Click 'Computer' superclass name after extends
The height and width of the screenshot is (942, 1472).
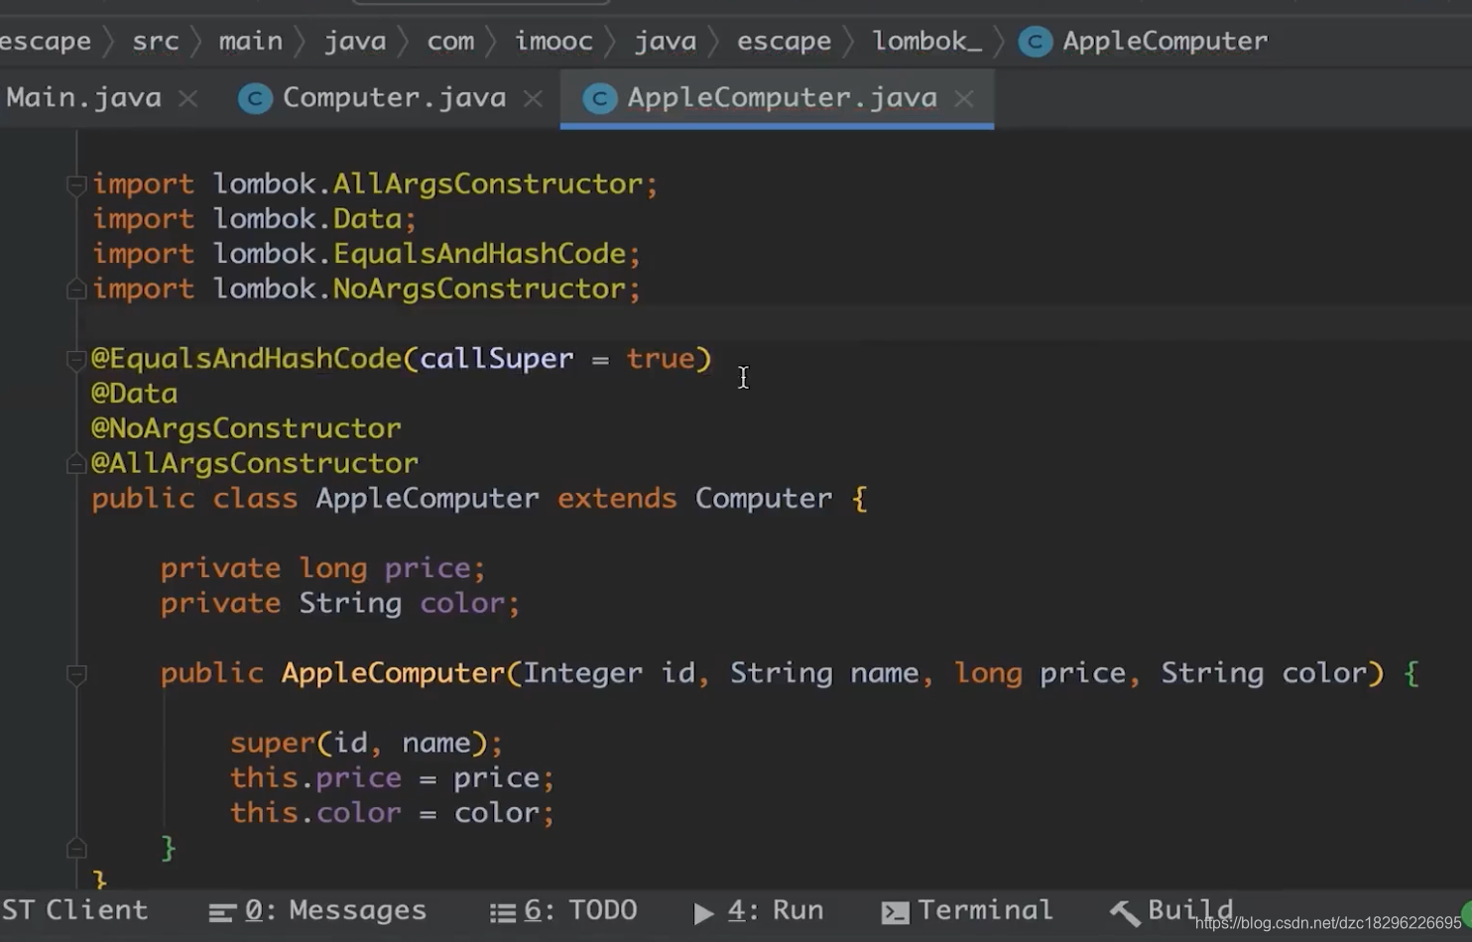click(763, 498)
